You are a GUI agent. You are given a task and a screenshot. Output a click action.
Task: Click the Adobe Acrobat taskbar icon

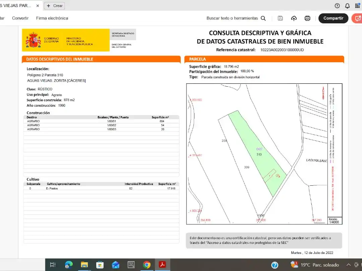(x=162, y=265)
